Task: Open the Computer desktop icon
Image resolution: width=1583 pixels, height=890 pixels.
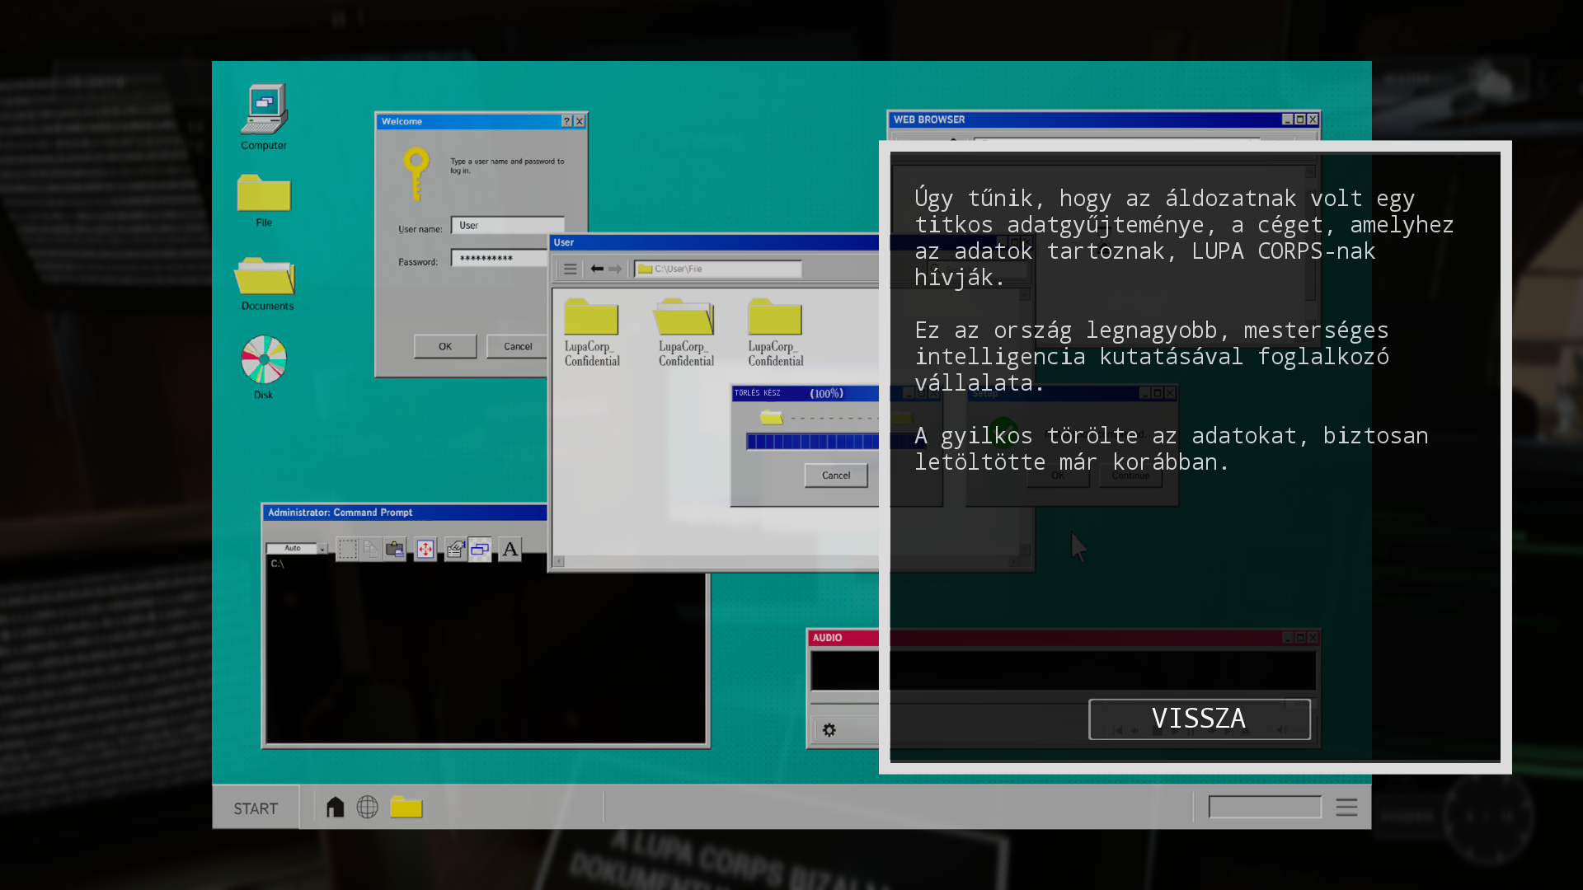Action: tap(264, 110)
